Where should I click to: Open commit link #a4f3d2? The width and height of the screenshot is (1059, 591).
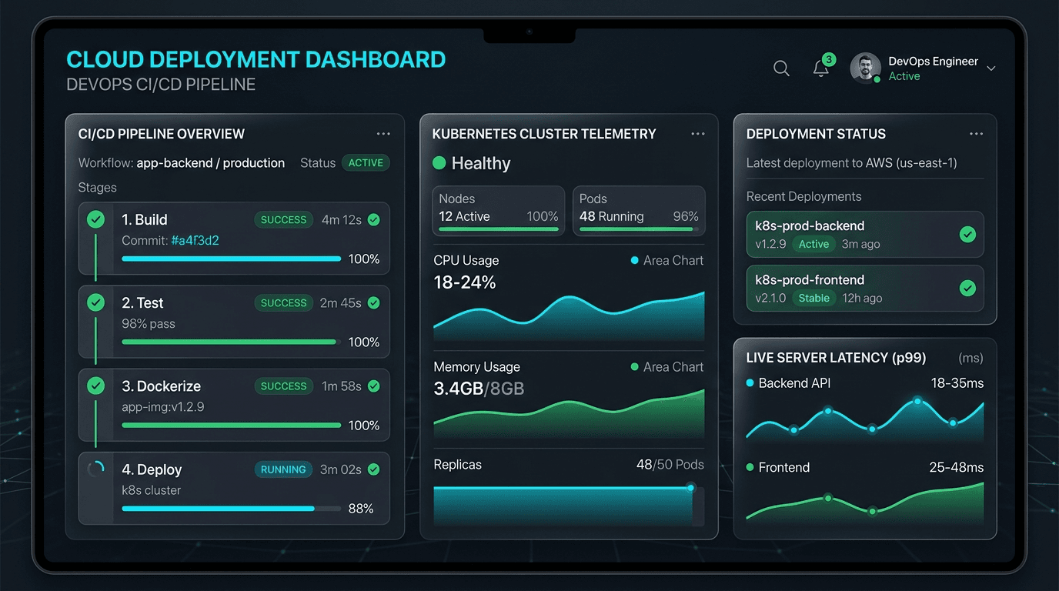(195, 241)
